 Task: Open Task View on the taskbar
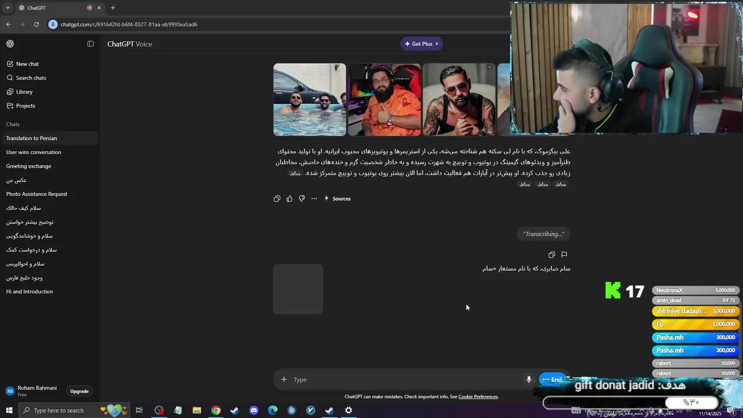(139, 410)
